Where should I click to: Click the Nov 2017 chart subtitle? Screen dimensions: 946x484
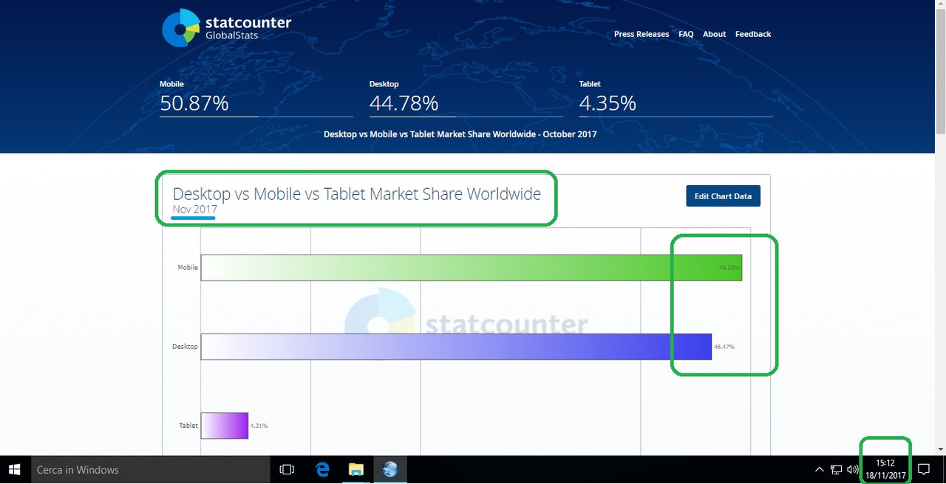pyautogui.click(x=194, y=210)
